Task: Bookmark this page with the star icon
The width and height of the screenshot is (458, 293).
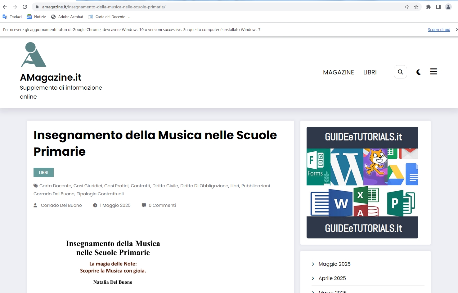Action: point(416,7)
